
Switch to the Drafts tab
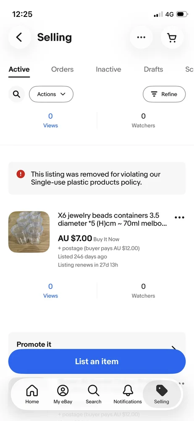click(154, 69)
